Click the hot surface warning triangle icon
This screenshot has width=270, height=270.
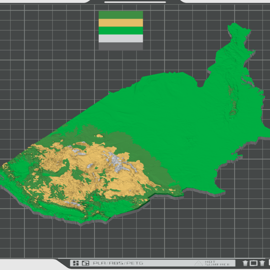pos(198,263)
